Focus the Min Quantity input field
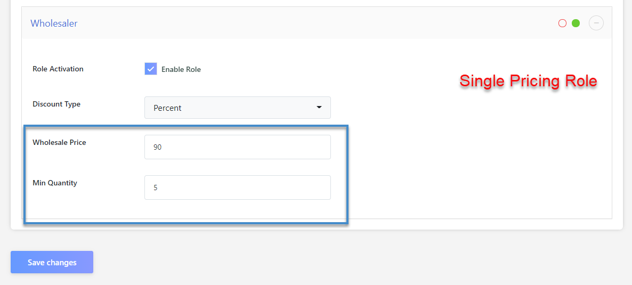The height and width of the screenshot is (285, 632). point(237,188)
